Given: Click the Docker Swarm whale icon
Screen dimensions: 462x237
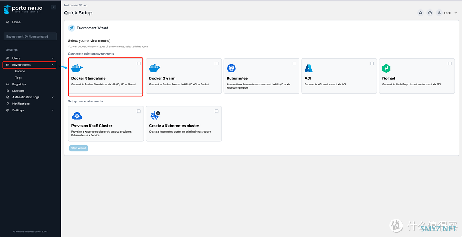Looking at the screenshot, I should click(x=154, y=68).
